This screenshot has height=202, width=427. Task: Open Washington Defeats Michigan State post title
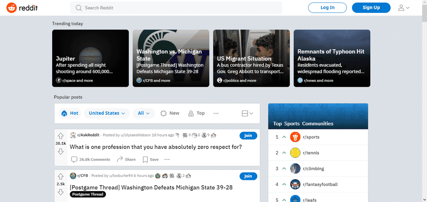[x=151, y=187]
